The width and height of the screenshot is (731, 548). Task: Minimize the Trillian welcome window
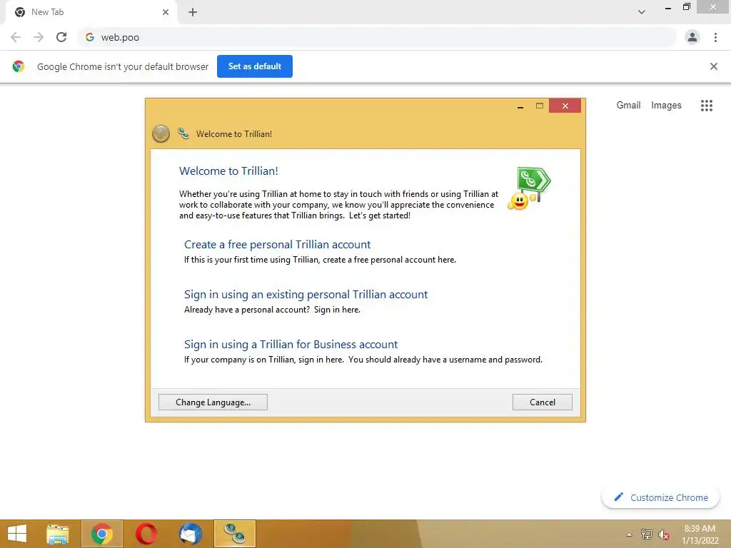point(520,106)
